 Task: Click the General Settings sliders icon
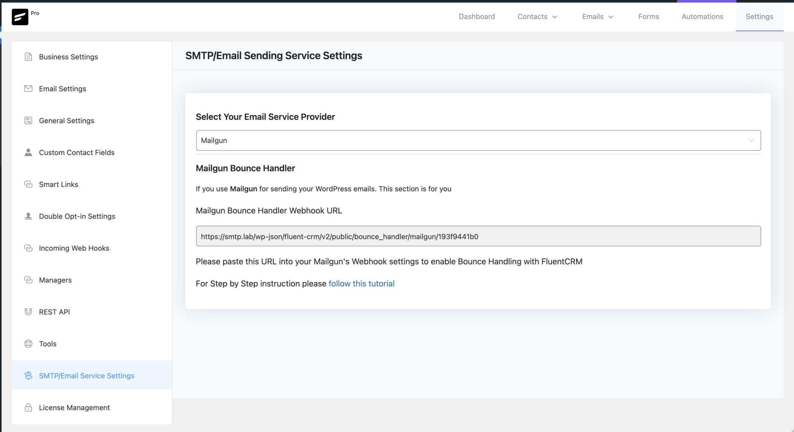click(28, 120)
